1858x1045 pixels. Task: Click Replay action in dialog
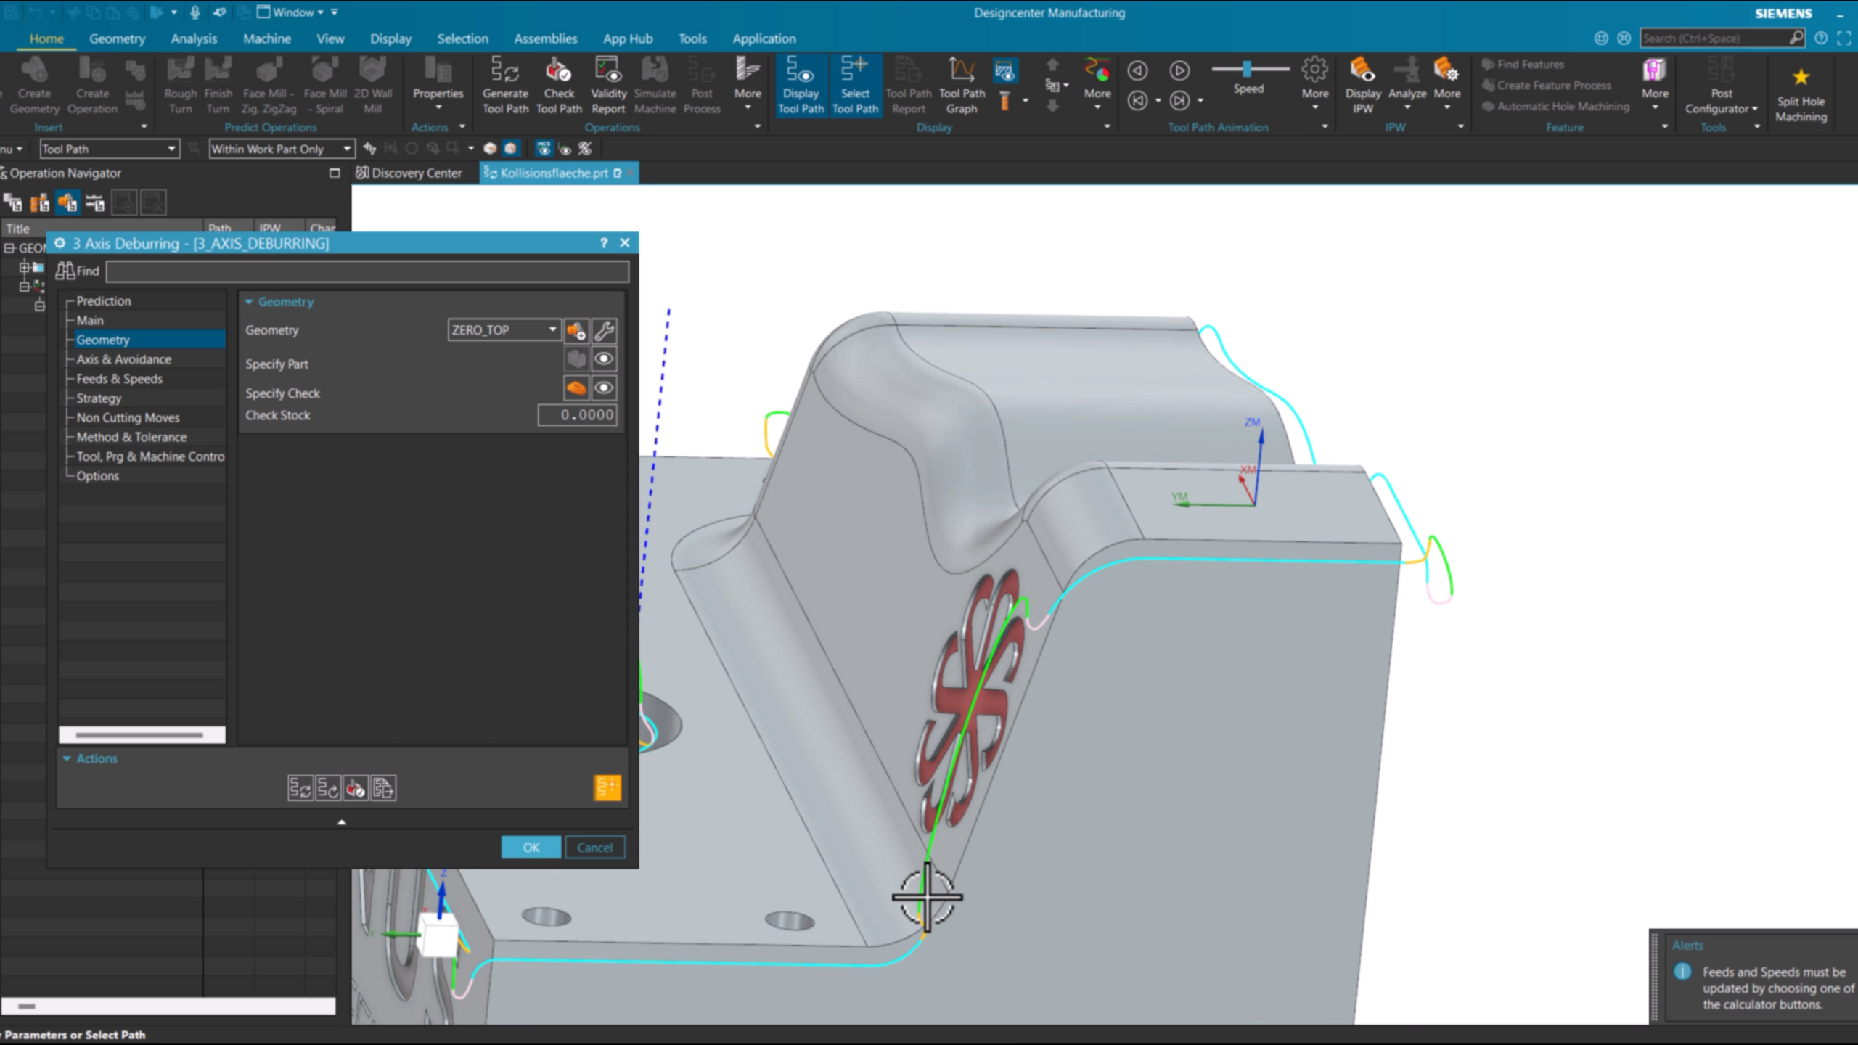pos(328,788)
